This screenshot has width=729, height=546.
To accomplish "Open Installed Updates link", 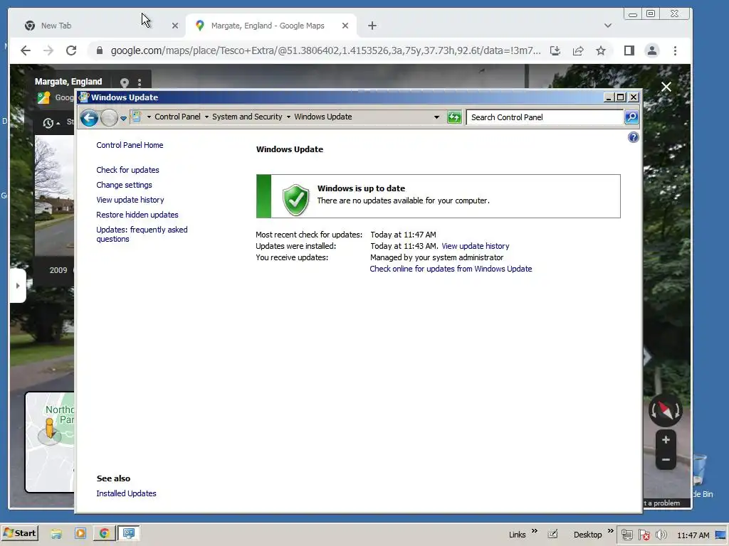I will point(126,493).
